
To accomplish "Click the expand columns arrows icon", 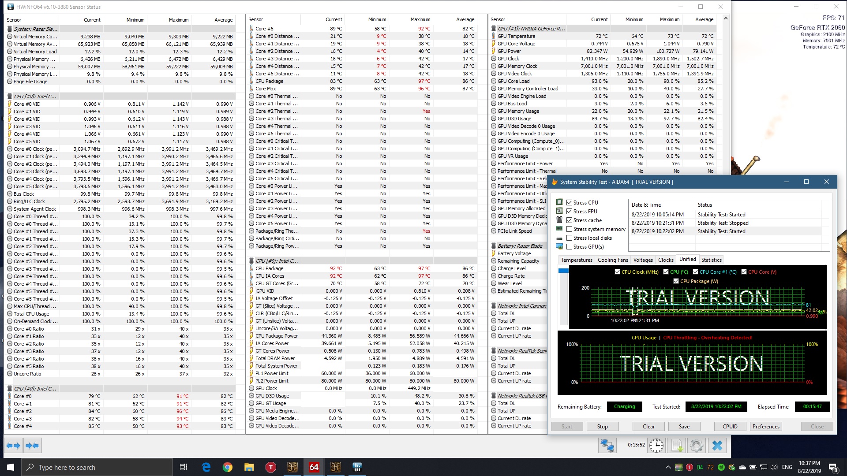I will click(13, 446).
